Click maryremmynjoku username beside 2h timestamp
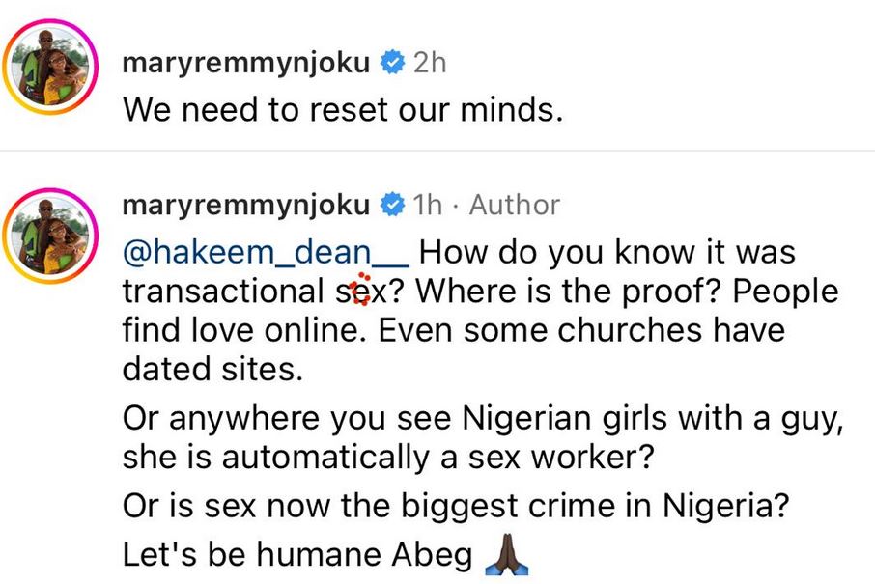Viewport: 875px width, 584px height. tap(246, 64)
